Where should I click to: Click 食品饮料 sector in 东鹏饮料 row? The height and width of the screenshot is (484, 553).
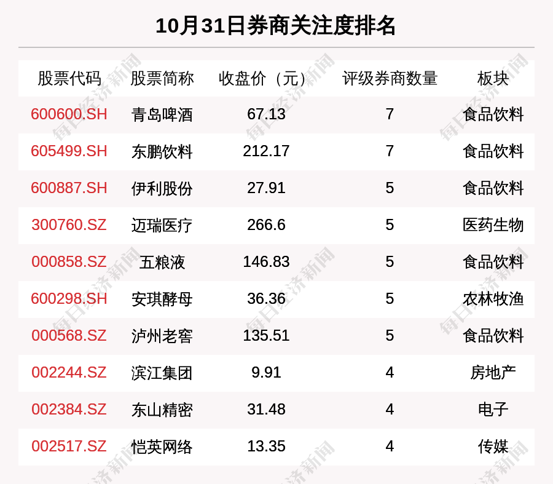[x=493, y=151]
